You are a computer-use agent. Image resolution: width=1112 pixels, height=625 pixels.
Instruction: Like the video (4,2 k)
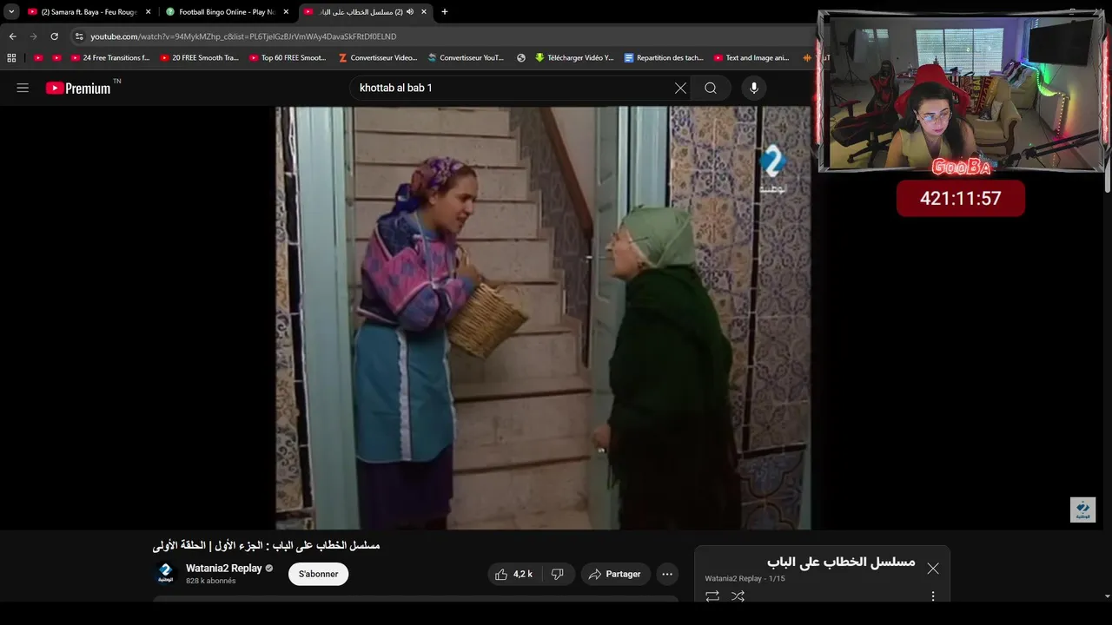pyautogui.click(x=513, y=574)
